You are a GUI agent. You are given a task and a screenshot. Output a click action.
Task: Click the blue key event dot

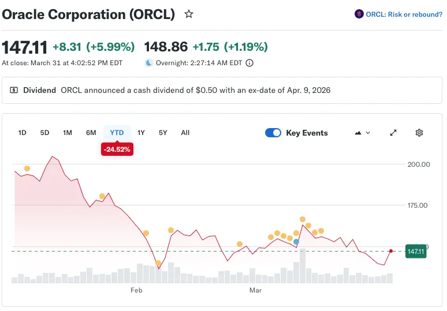[296, 242]
